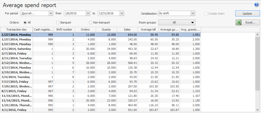Image resolution: width=261 pixels, height=113 pixels.
Task: Enable the Create chart checkbox
Action: click(x=206, y=14)
